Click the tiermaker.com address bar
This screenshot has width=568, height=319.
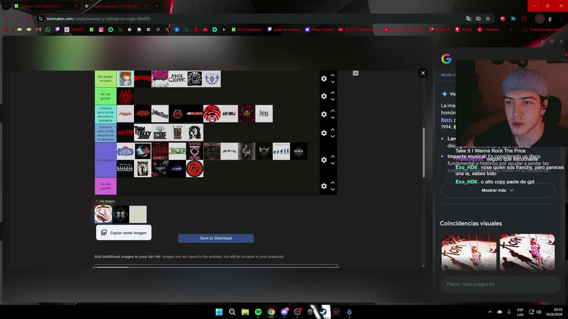click(248, 19)
